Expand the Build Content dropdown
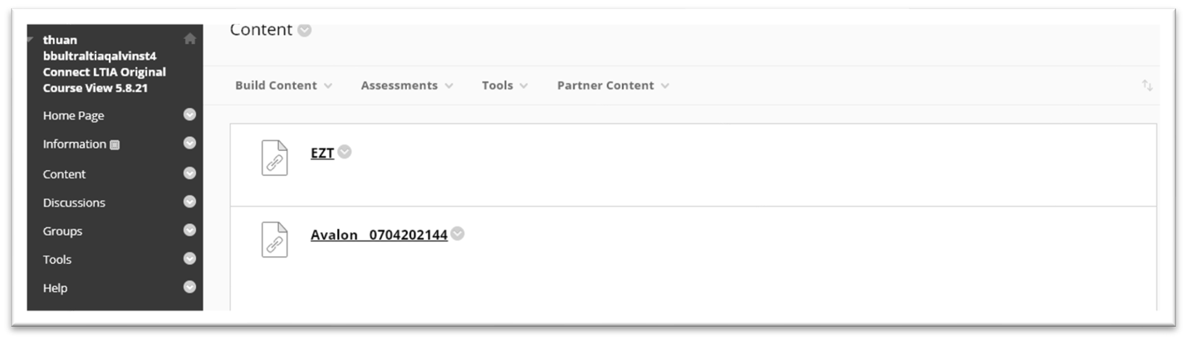The image size is (1187, 341). 283,85
